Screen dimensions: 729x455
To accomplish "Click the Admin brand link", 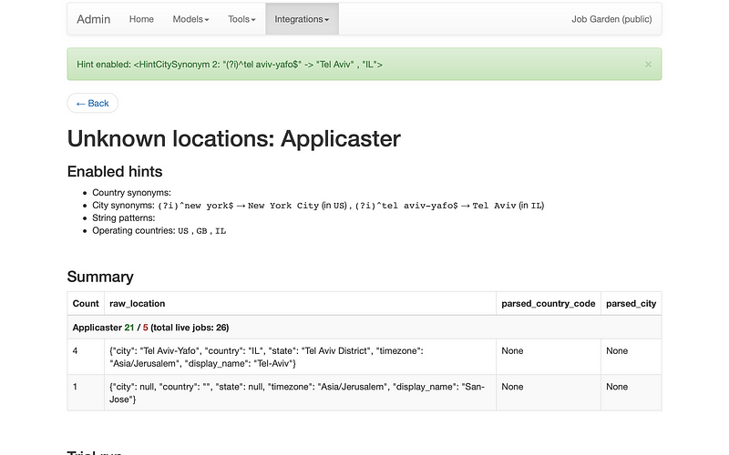I will (94, 19).
